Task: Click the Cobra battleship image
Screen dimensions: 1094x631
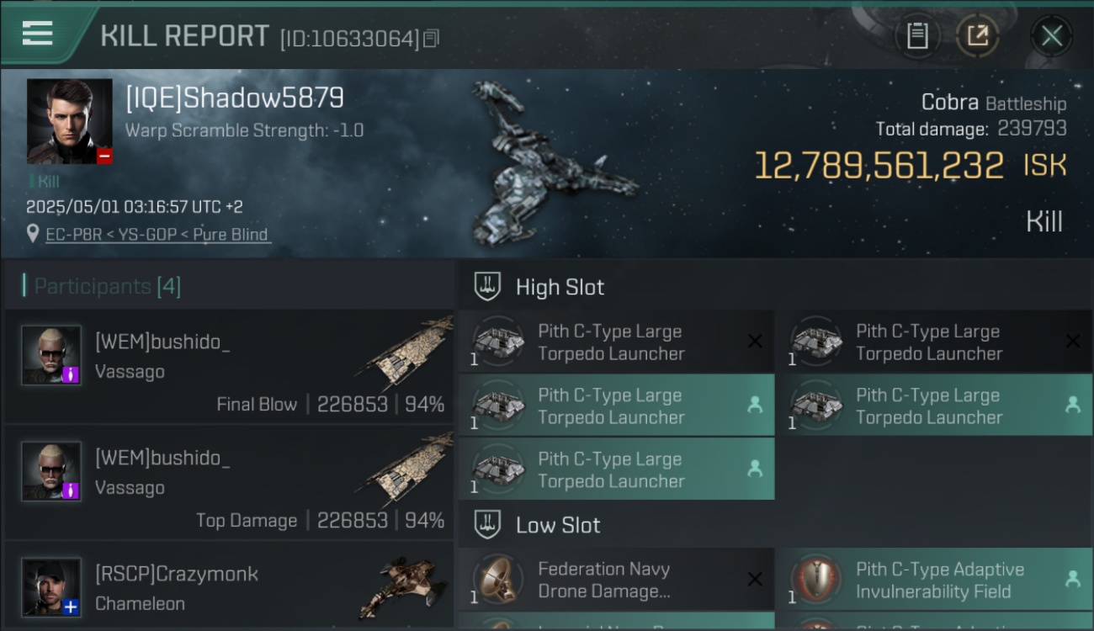Action: tap(551, 164)
